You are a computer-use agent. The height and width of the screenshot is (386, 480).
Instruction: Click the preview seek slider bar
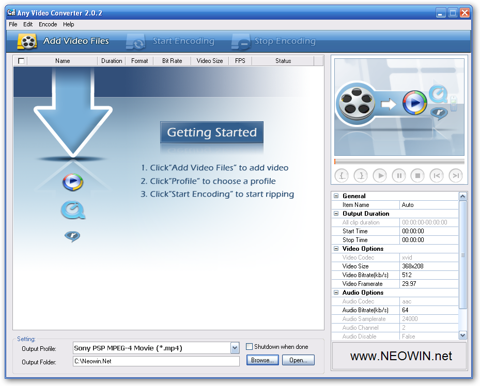(399, 162)
